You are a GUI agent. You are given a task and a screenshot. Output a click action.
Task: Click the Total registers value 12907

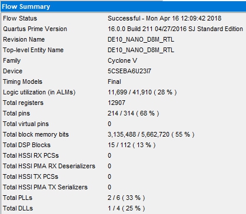[x=117, y=103]
